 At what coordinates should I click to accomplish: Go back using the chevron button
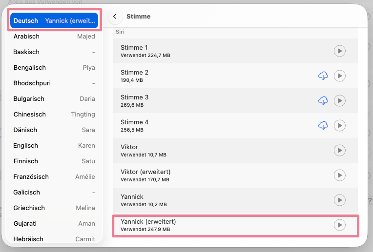point(115,17)
